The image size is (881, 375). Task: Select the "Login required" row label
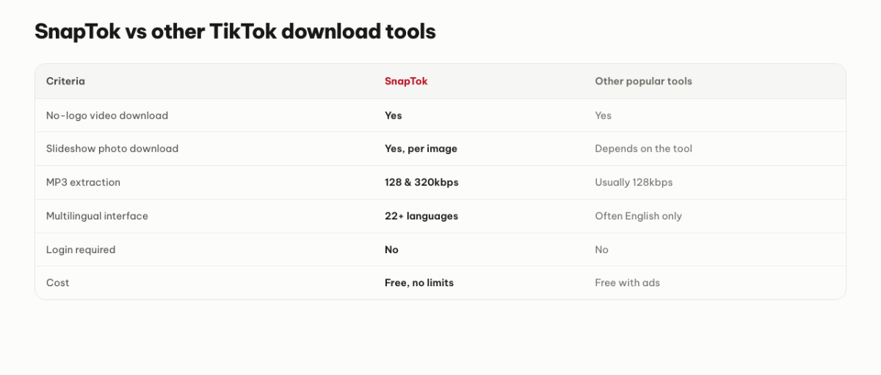pyautogui.click(x=81, y=250)
